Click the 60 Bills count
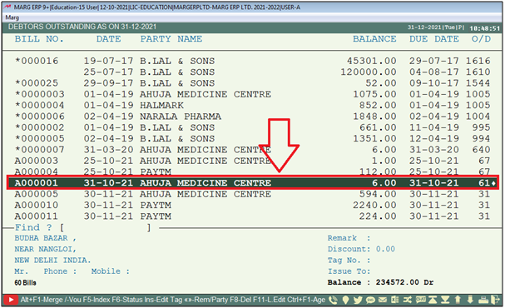The height and width of the screenshot is (308, 505). (25, 282)
